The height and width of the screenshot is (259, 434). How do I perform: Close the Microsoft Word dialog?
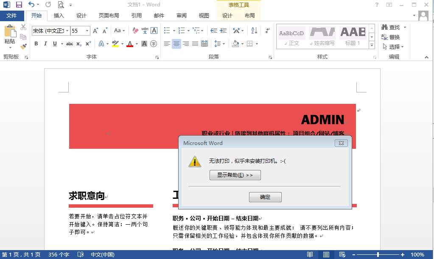341,143
